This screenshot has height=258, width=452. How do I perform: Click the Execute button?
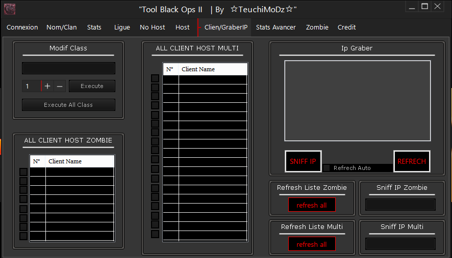pos(92,86)
